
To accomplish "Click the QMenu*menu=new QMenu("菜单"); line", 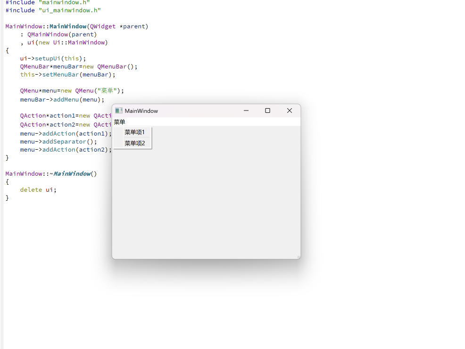I will point(72,91).
